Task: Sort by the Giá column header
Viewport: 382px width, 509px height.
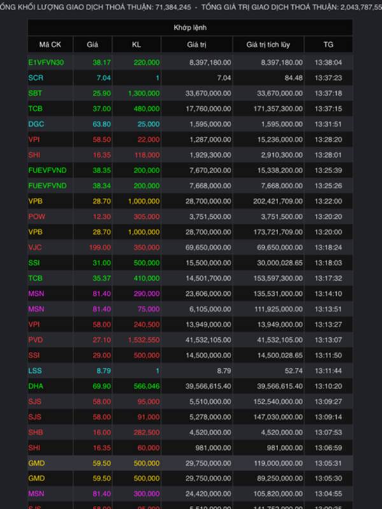Action: pos(92,45)
